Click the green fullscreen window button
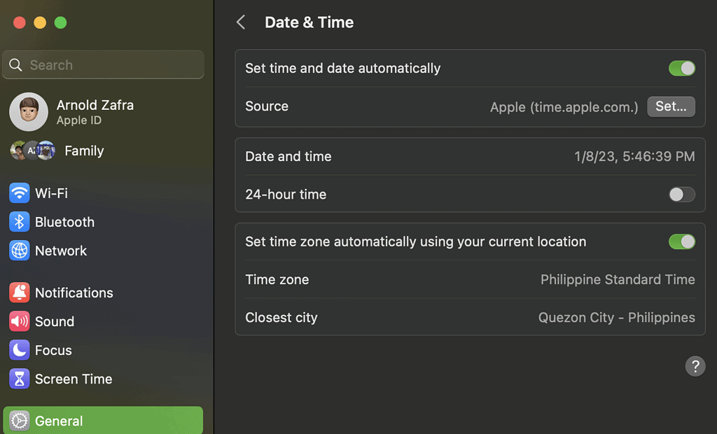This screenshot has height=434, width=717. point(60,22)
